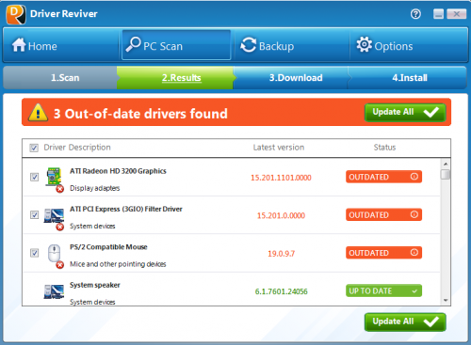This screenshot has height=345, width=471.
Task: Click the help question mark icon
Action: point(415,14)
